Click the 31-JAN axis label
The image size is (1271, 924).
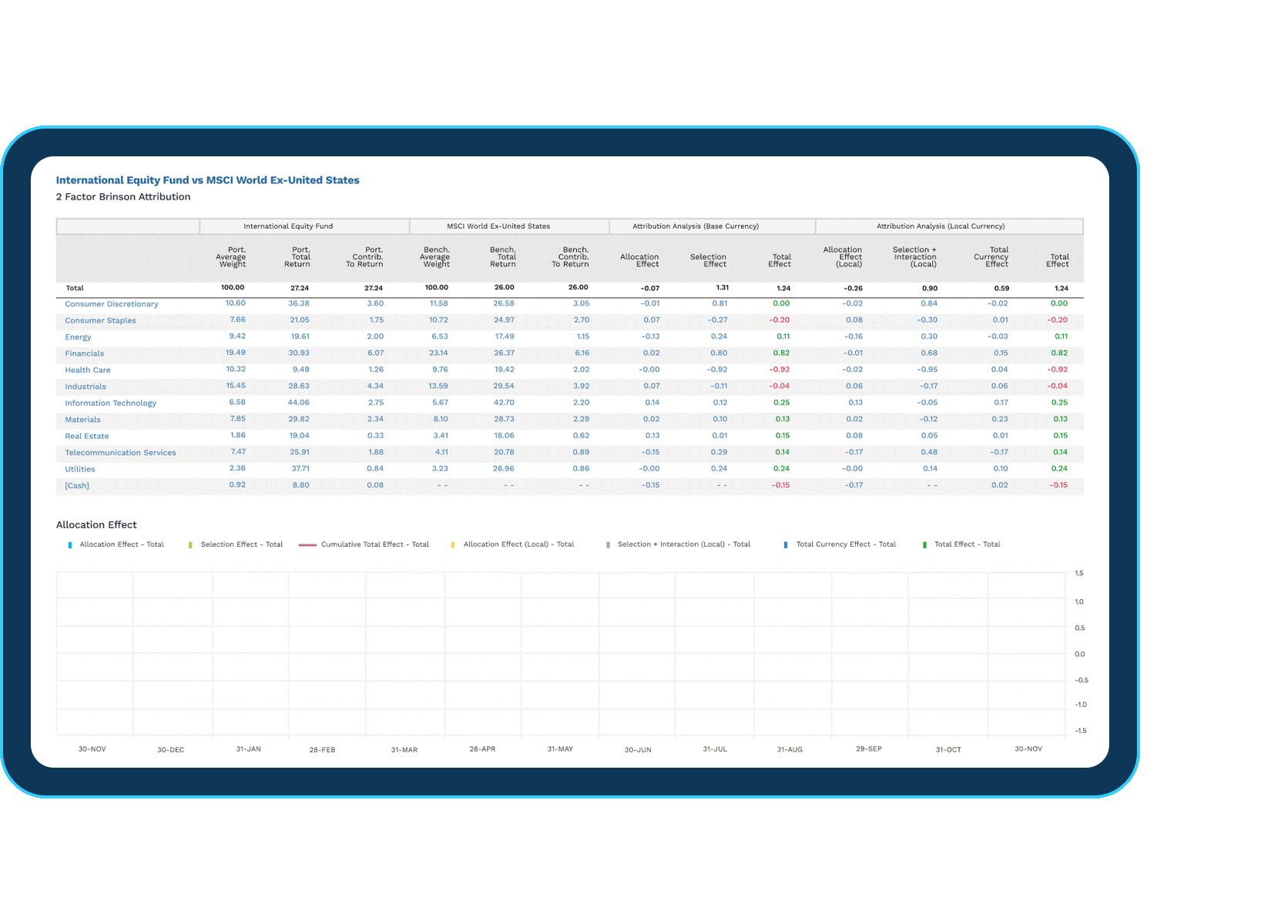click(x=249, y=749)
